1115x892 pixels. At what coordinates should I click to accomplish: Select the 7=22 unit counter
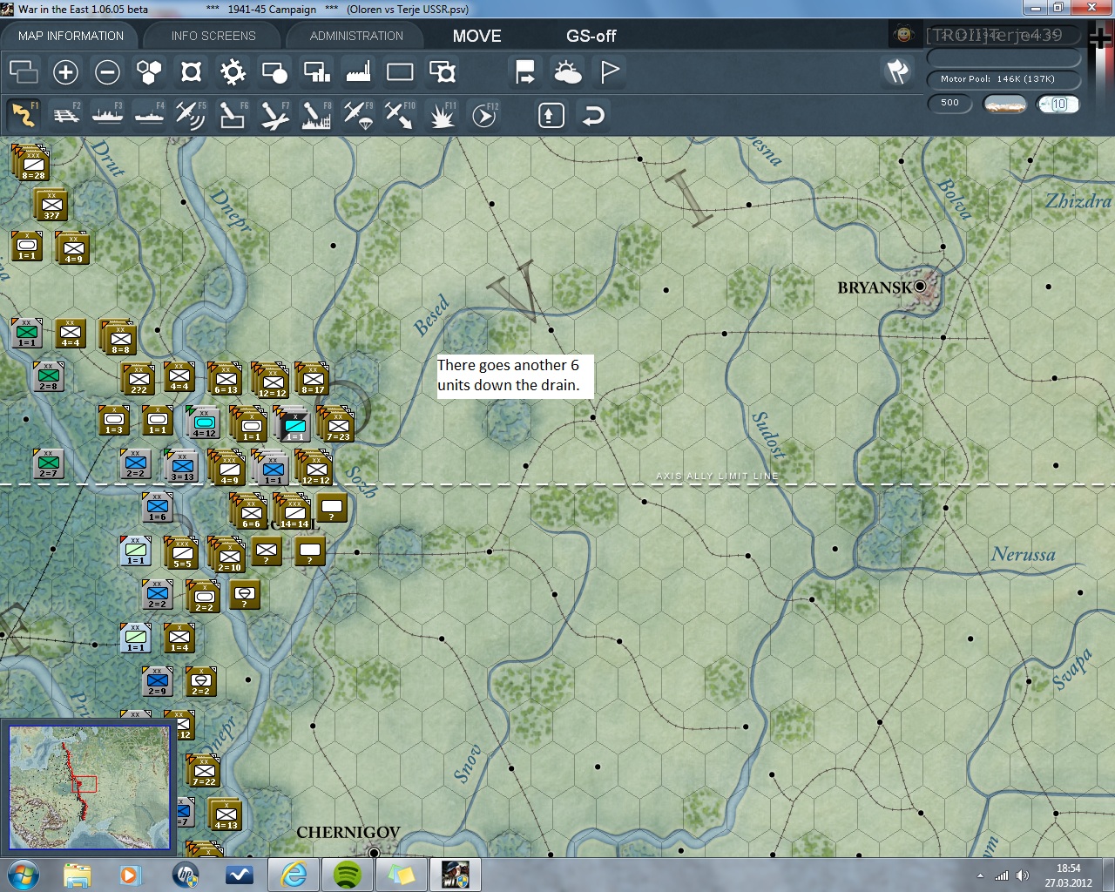click(x=203, y=770)
